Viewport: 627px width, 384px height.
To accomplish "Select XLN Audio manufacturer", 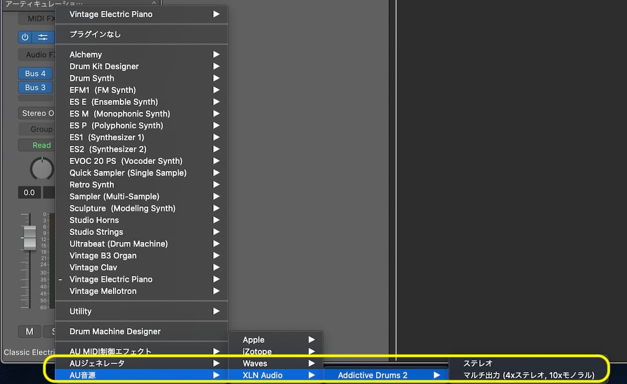I will coord(276,375).
